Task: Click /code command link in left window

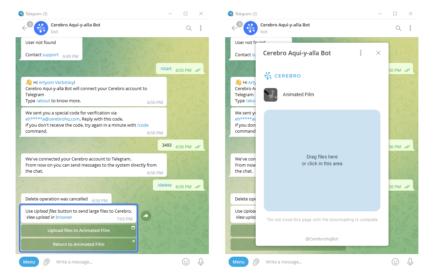Action: tap(143, 125)
